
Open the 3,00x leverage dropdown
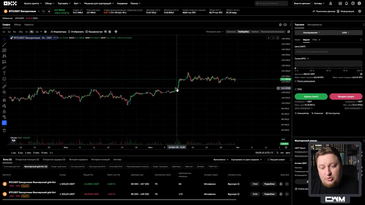click(x=345, y=32)
